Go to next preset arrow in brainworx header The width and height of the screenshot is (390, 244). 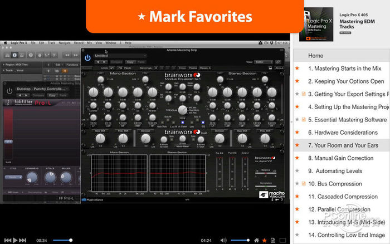point(104,62)
